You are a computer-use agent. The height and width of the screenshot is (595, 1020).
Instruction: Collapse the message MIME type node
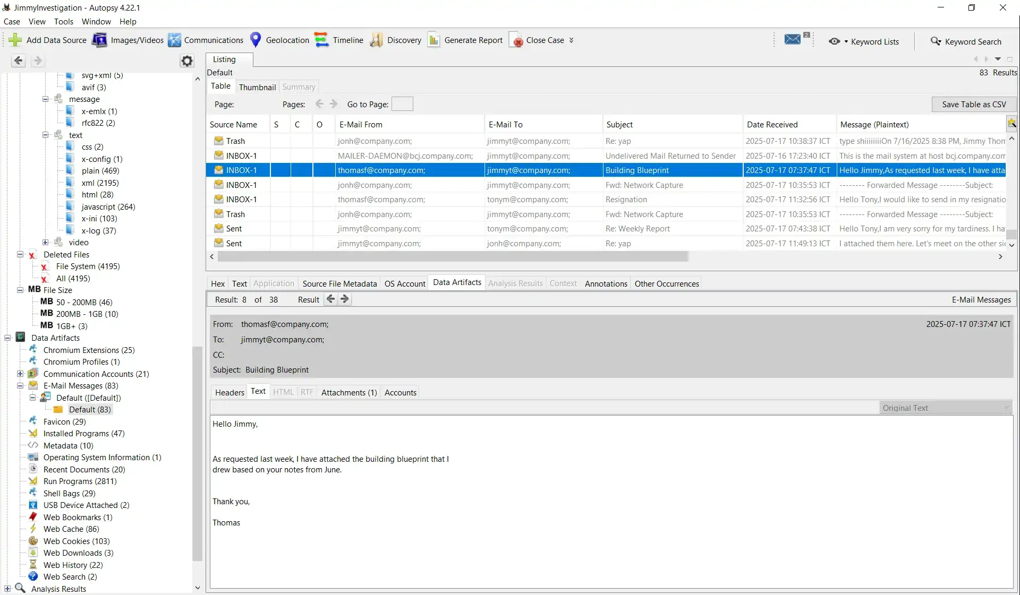coord(46,99)
